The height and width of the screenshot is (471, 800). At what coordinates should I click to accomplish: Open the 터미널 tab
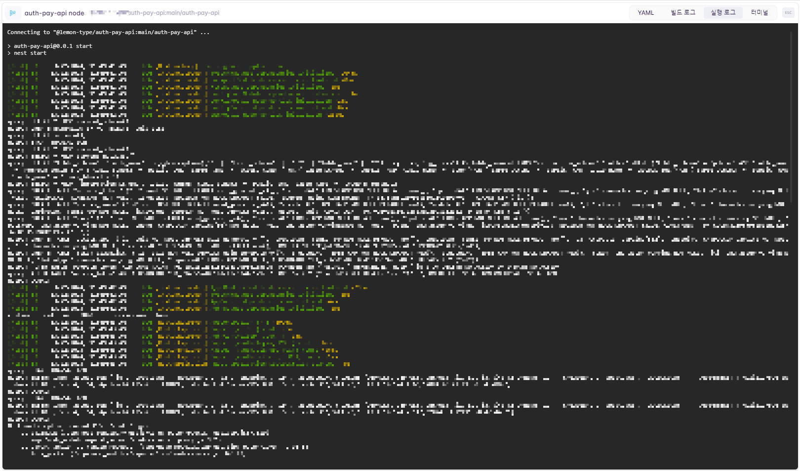pyautogui.click(x=760, y=13)
